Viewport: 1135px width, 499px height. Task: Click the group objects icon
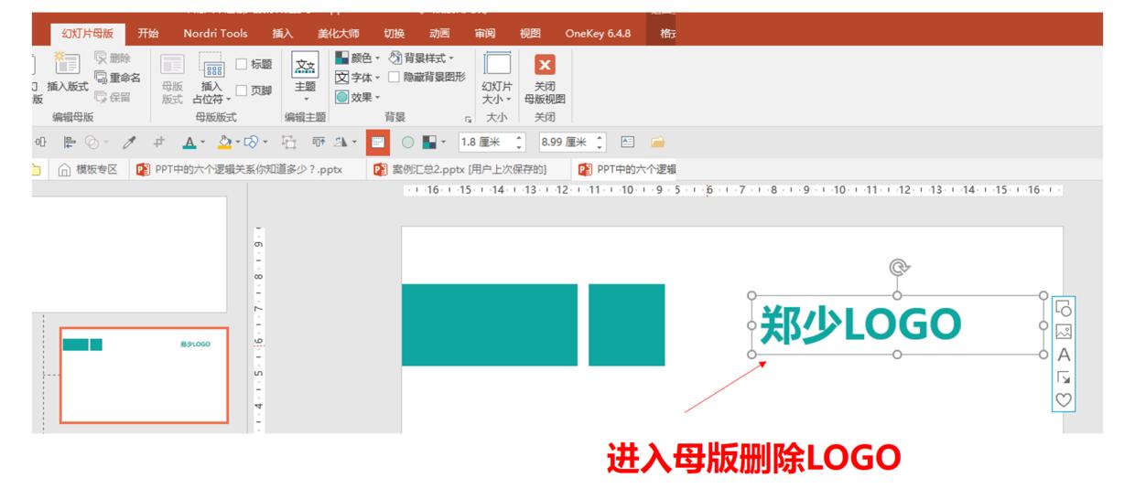tap(291, 143)
